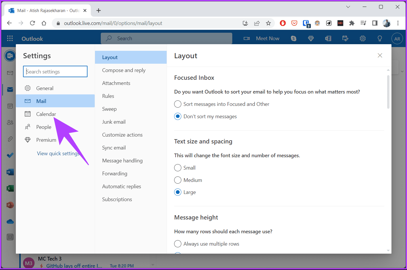Focus the Search settings field
407x270 pixels.
pos(55,71)
